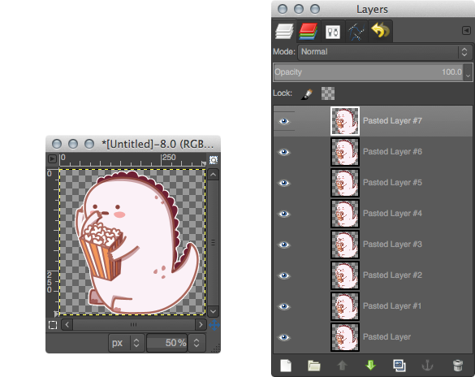Screen dimensions: 475x377
Task: Toggle lock alpha channel checkerboard icon
Action: (328, 93)
